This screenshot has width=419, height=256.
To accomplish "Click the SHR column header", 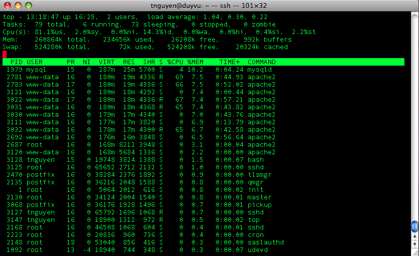I will click(149, 62).
